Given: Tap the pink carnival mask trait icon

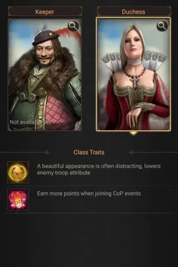Looking at the screenshot, I should point(18,199).
